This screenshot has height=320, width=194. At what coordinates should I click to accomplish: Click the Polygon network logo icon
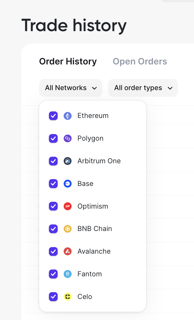(67, 138)
